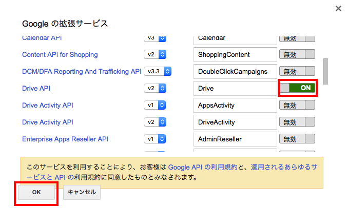Edit the ShoppingContent identifier field
Screen dimensions: 348x208
(x=235, y=54)
